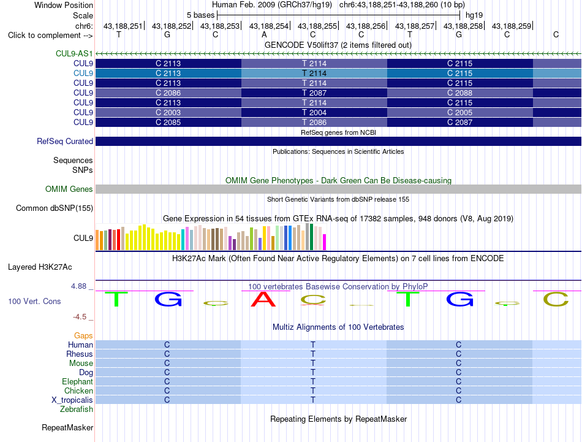Click codon T 2004 in CUL9 transcript
This screenshot has height=442, width=582.
pos(314,113)
